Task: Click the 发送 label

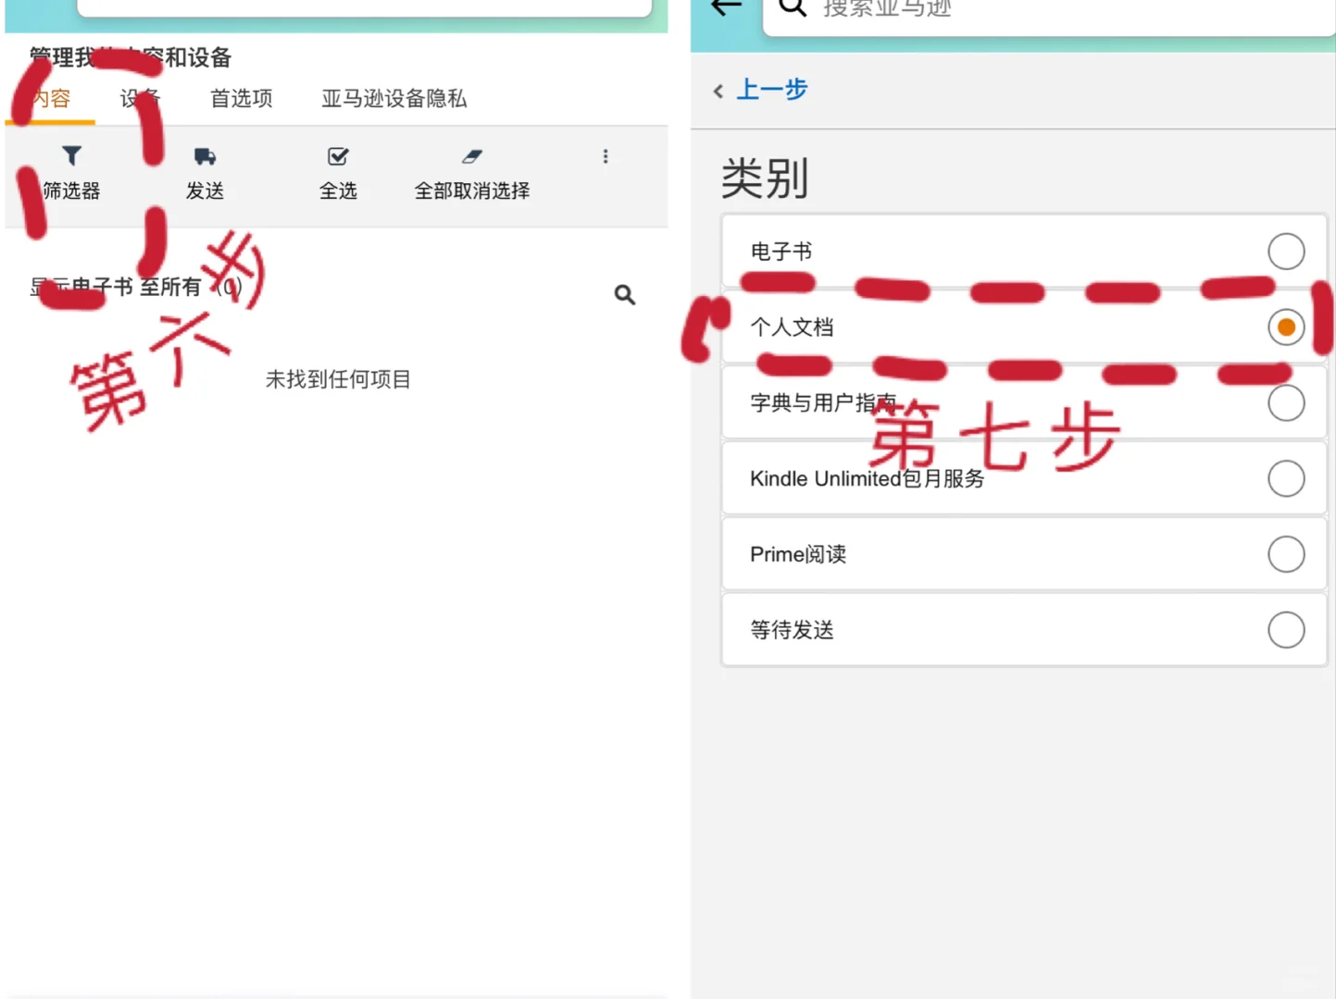Action: [205, 191]
